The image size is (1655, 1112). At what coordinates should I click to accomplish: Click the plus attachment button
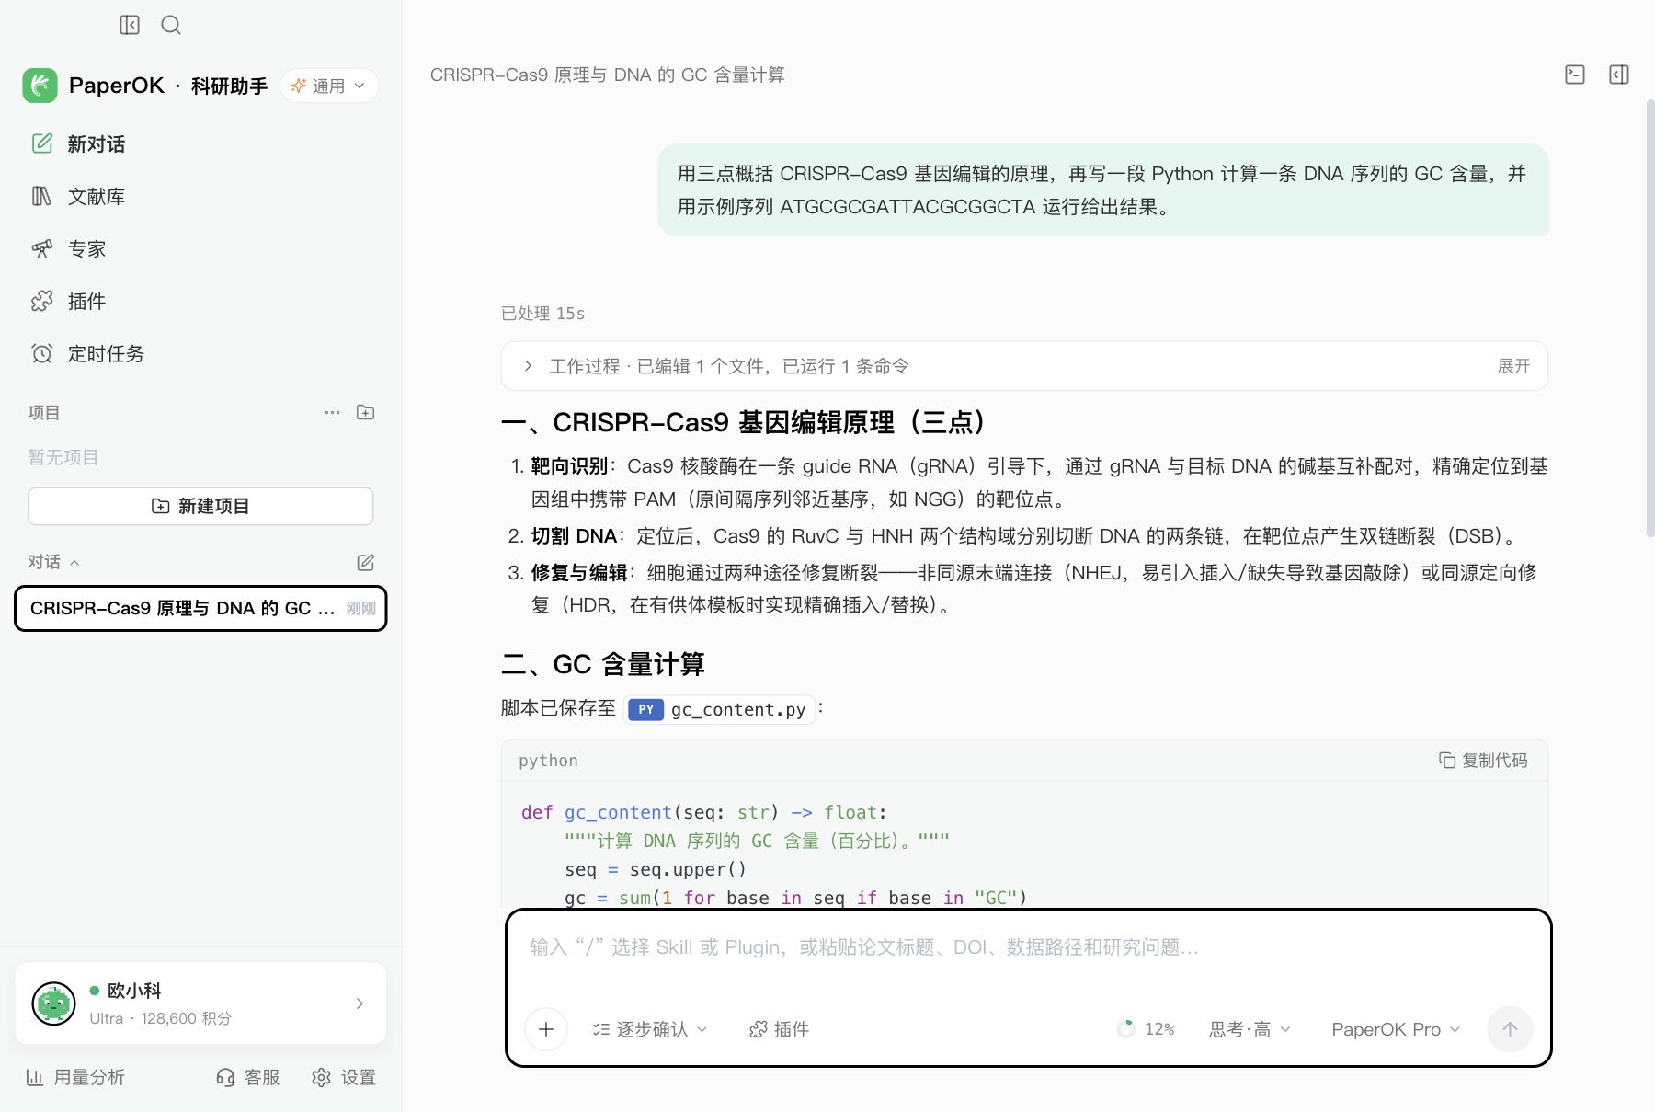click(546, 1029)
